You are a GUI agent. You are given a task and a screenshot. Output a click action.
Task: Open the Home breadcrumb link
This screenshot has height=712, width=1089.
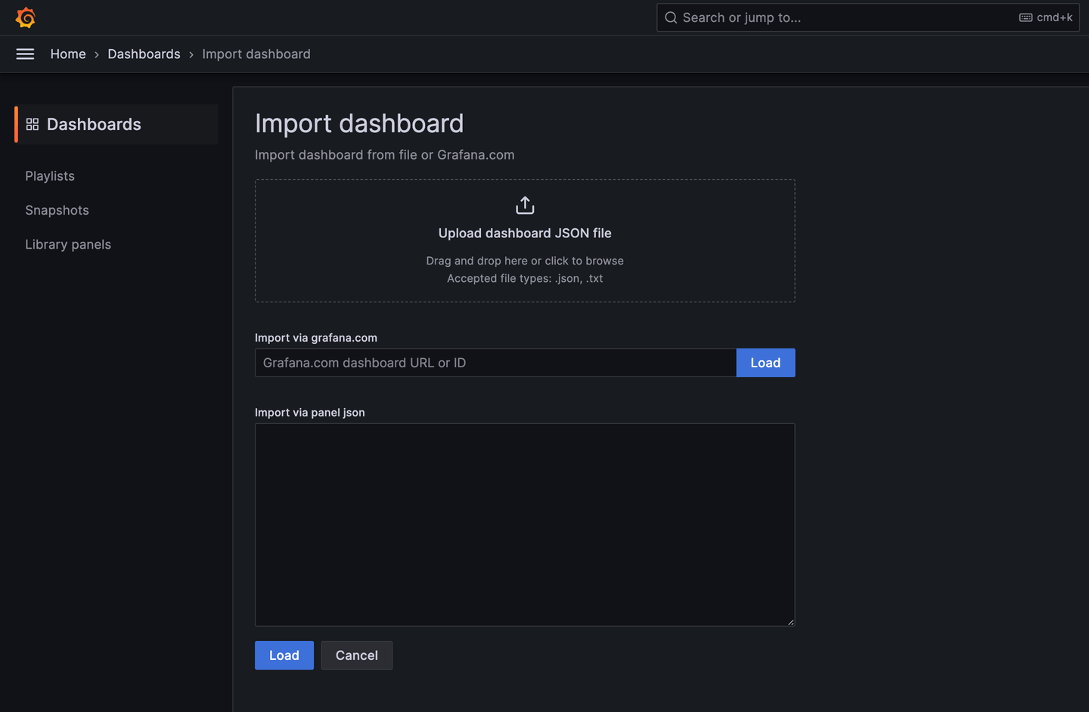pos(68,54)
